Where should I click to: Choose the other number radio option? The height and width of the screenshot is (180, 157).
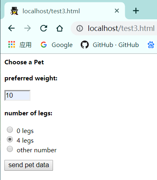(x=10, y=149)
